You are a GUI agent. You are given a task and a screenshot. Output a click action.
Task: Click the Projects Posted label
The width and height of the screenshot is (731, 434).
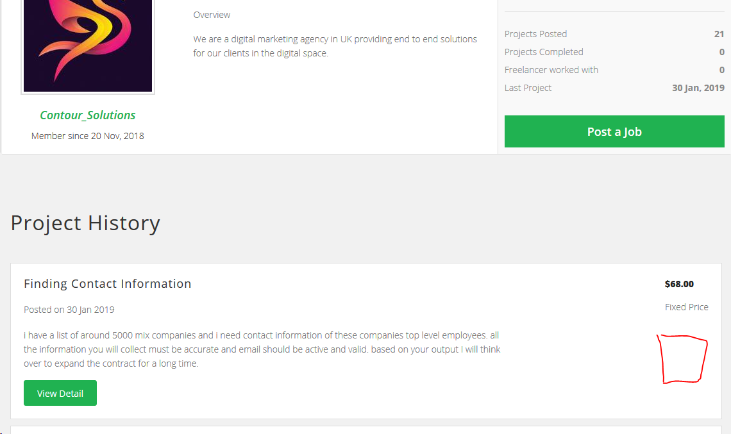535,34
